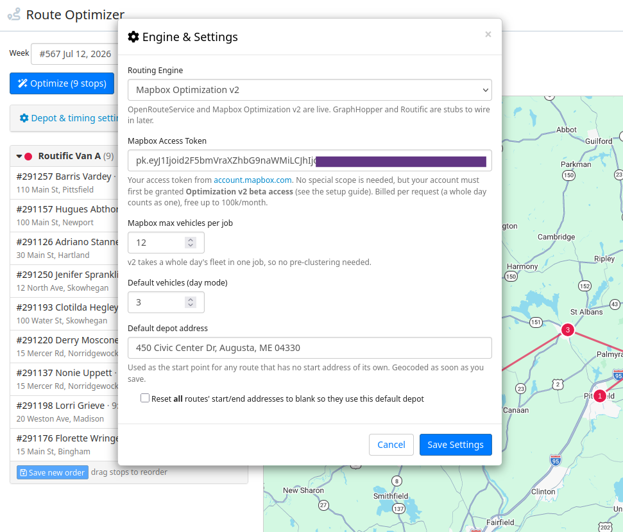Close the Engine & Settings dialog
Image resolution: width=623 pixels, height=532 pixels.
pos(488,35)
